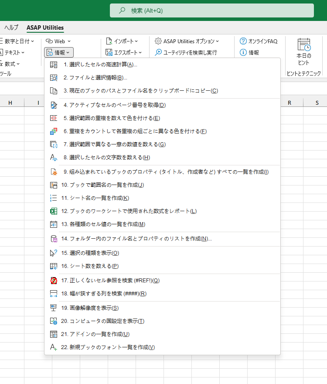
Task: Click ユーティリティを検索し実行 button
Action: [x=186, y=52]
